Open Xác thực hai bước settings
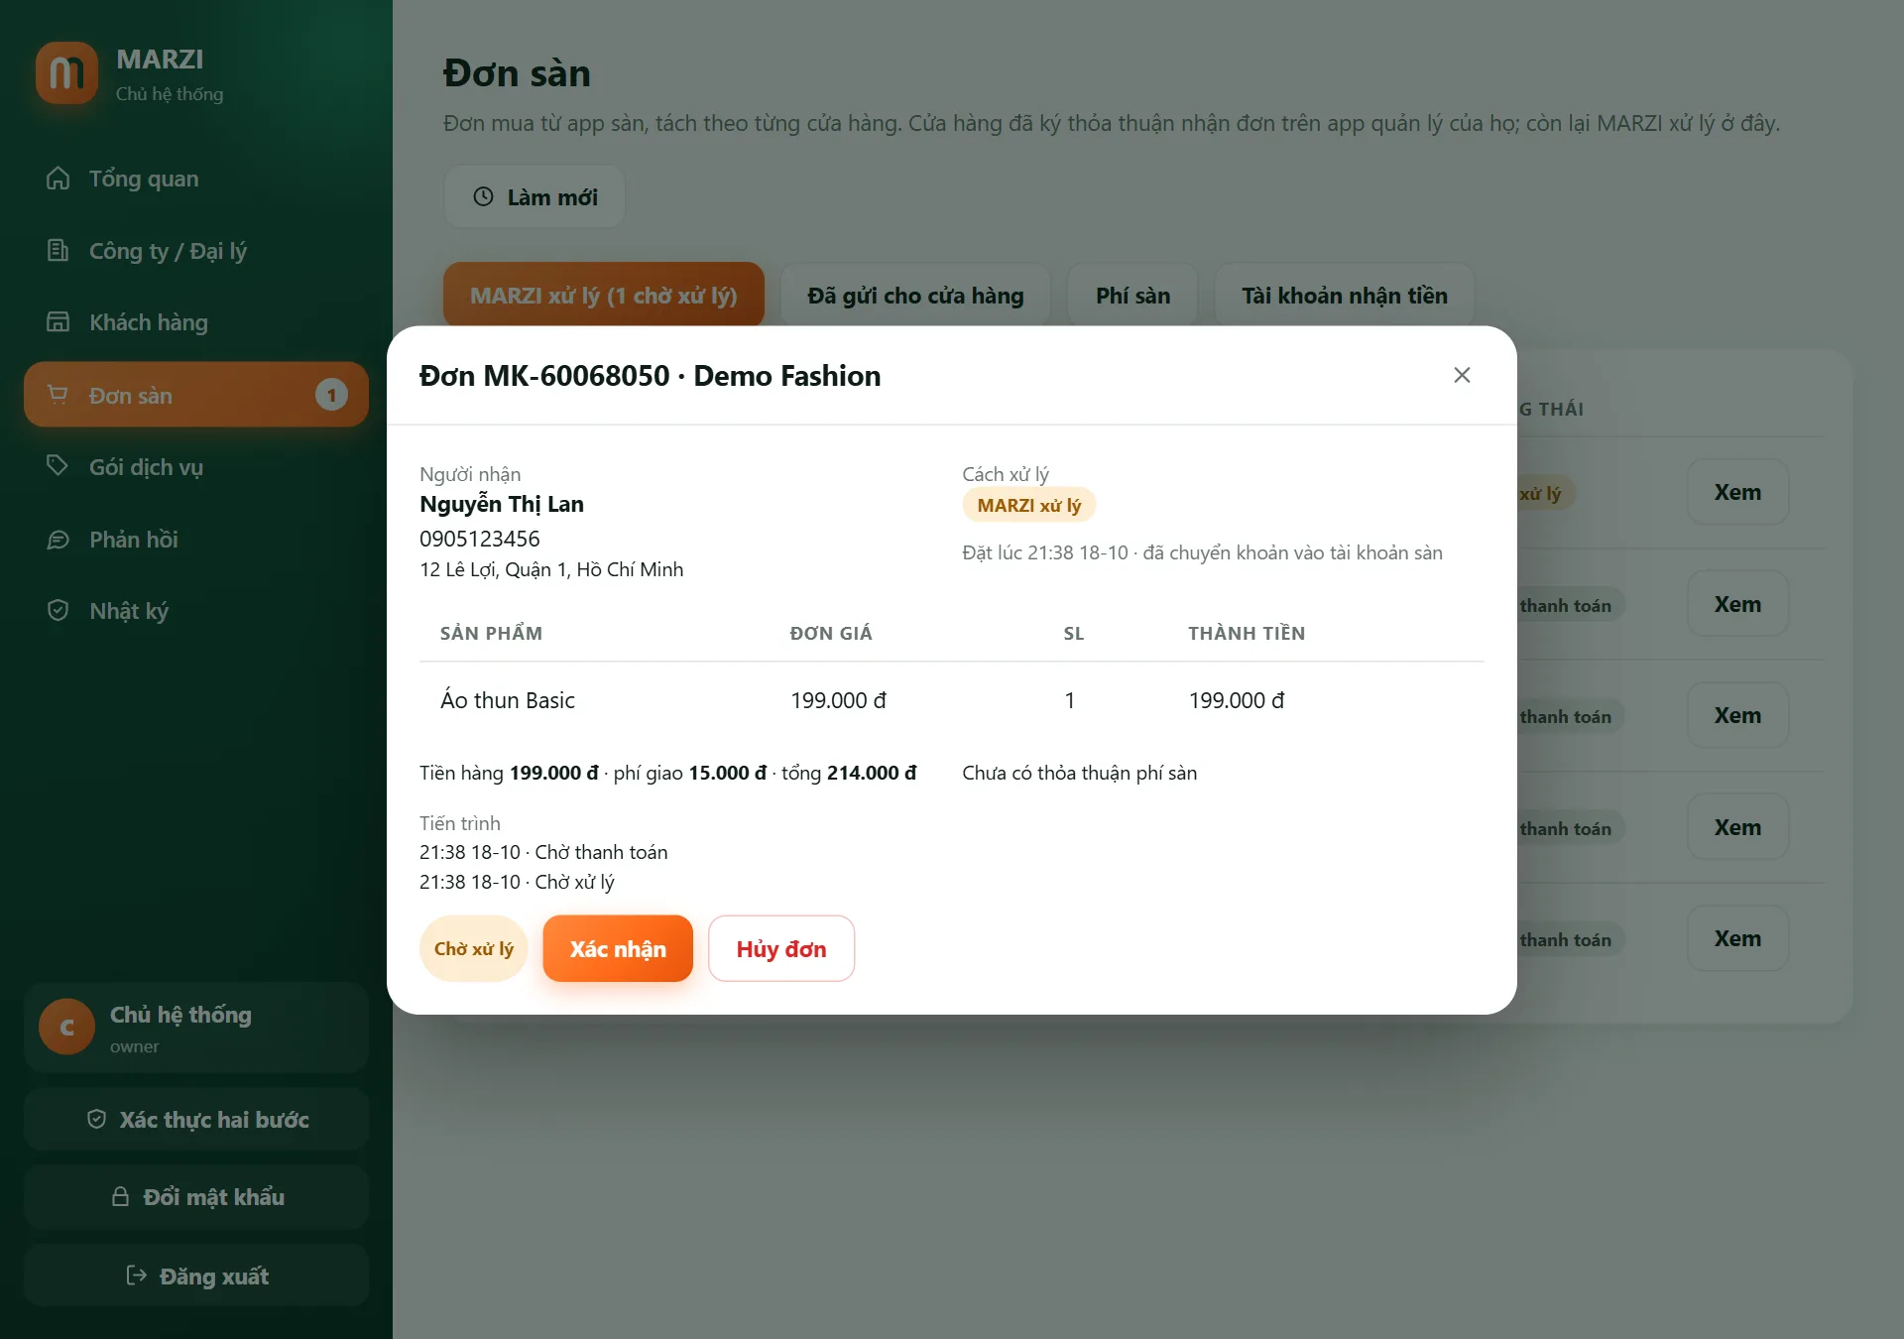Image resolution: width=1904 pixels, height=1339 pixels. coord(196,1120)
